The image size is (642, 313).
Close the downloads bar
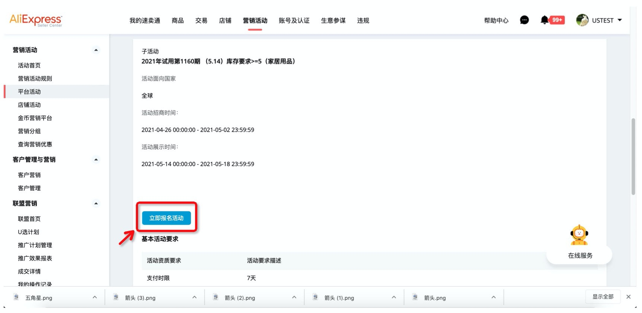pyautogui.click(x=628, y=297)
